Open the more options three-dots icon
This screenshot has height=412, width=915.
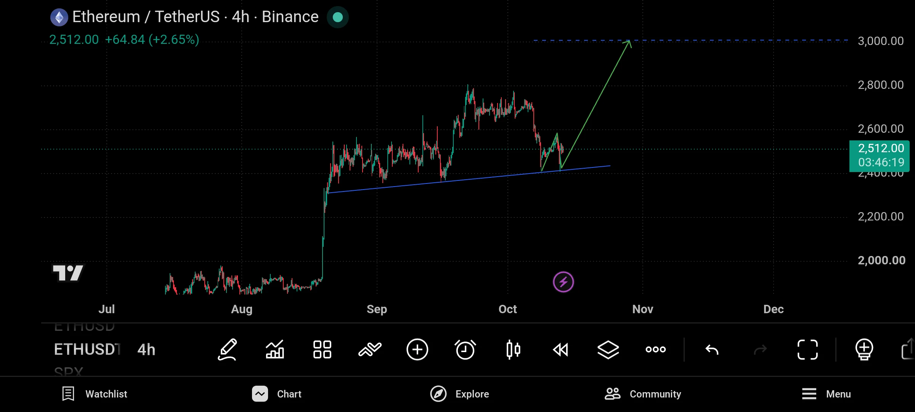[656, 349]
